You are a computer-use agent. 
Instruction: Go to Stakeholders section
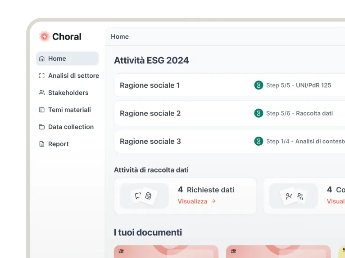pos(67,93)
